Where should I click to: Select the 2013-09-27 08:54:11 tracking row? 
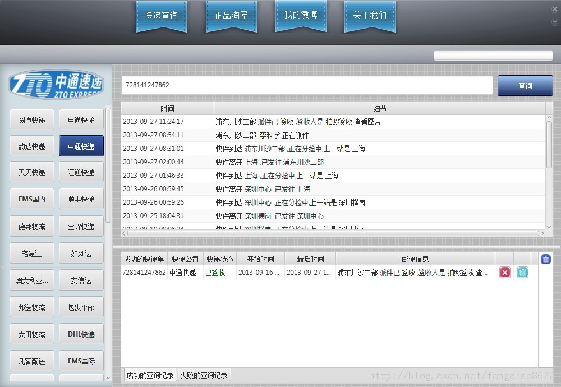point(333,135)
